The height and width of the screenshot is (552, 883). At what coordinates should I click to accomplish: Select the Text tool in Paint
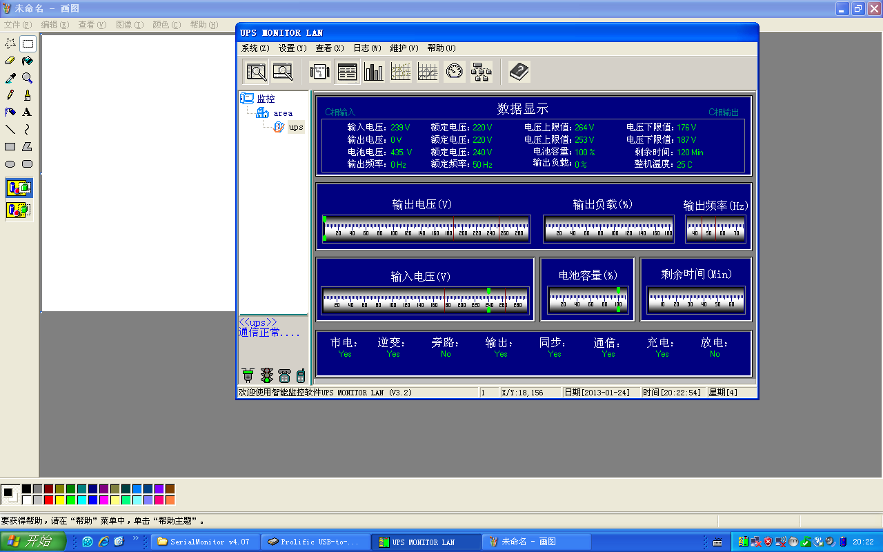(x=28, y=112)
